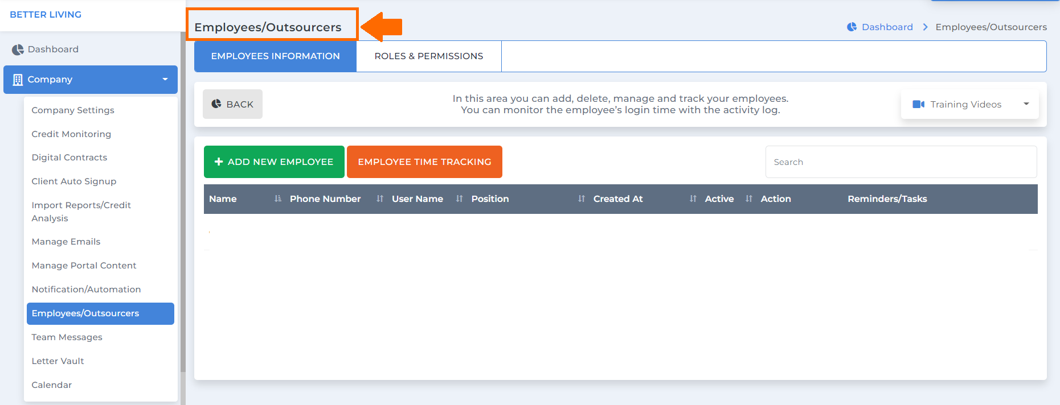Screen dimensions: 1060x405
Task: Click the Training Videos camera icon
Action: click(918, 104)
